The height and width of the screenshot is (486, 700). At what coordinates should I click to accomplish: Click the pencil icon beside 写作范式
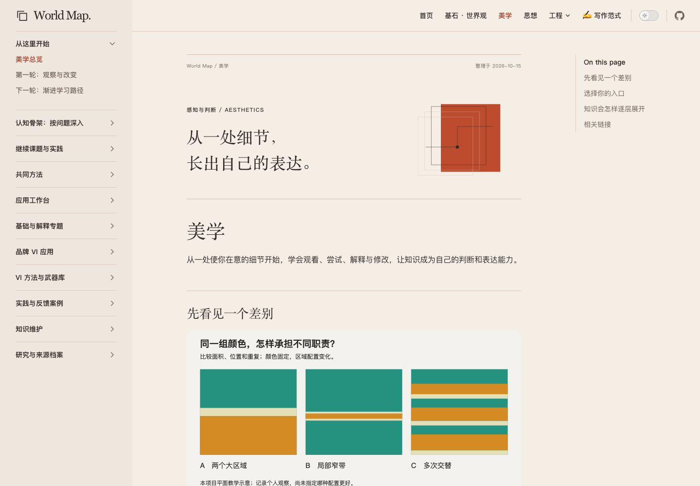[x=587, y=15]
